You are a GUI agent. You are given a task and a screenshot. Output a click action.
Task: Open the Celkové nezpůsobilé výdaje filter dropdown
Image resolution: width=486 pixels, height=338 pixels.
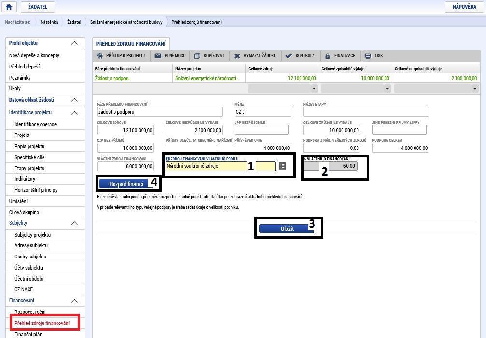[475, 89]
